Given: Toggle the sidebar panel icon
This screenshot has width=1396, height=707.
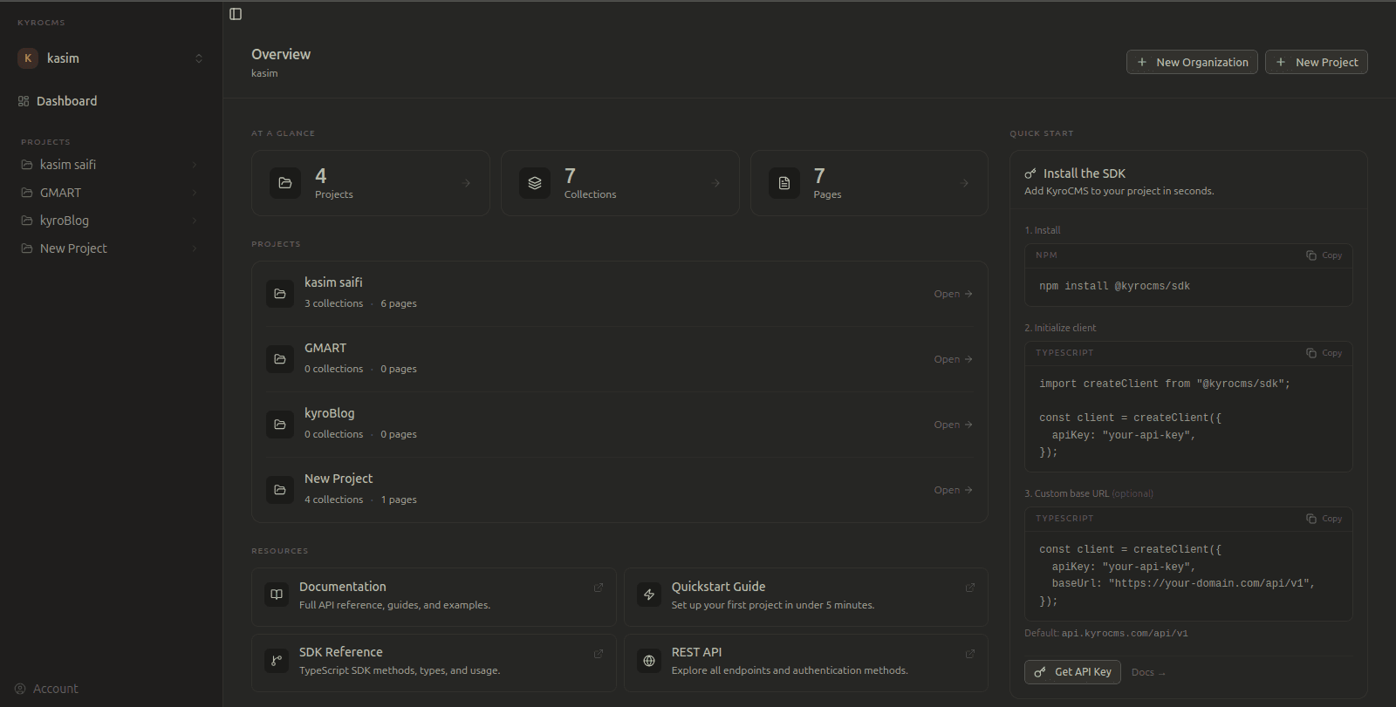Looking at the screenshot, I should pos(236,14).
